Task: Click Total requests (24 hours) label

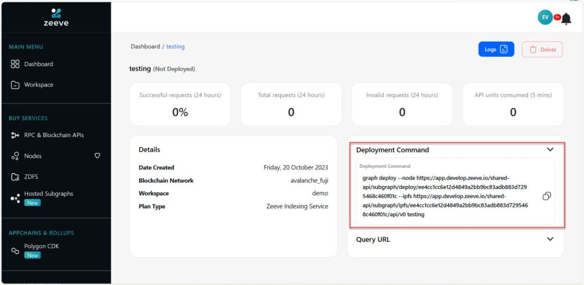Action: 291,95
